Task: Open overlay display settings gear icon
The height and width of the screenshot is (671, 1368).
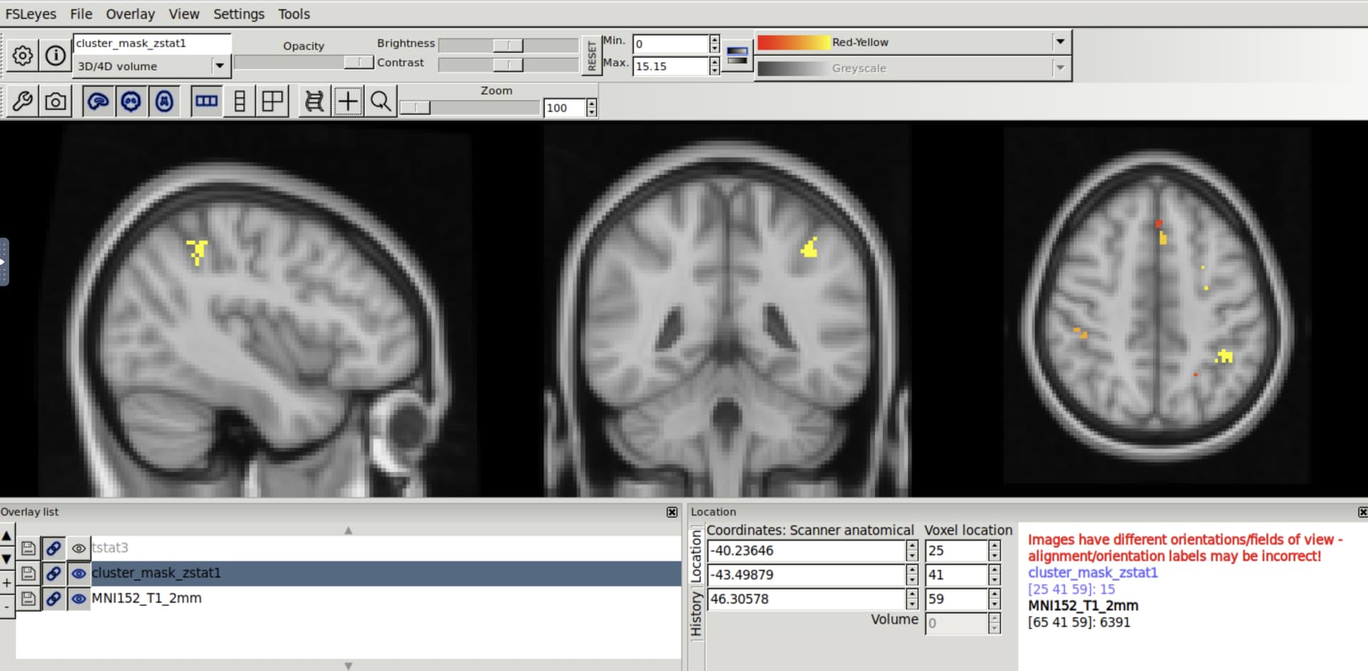Action: [x=23, y=56]
